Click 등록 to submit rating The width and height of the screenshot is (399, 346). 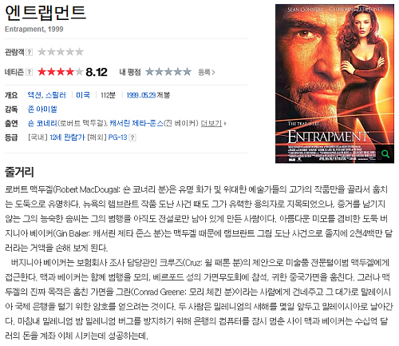pos(207,72)
